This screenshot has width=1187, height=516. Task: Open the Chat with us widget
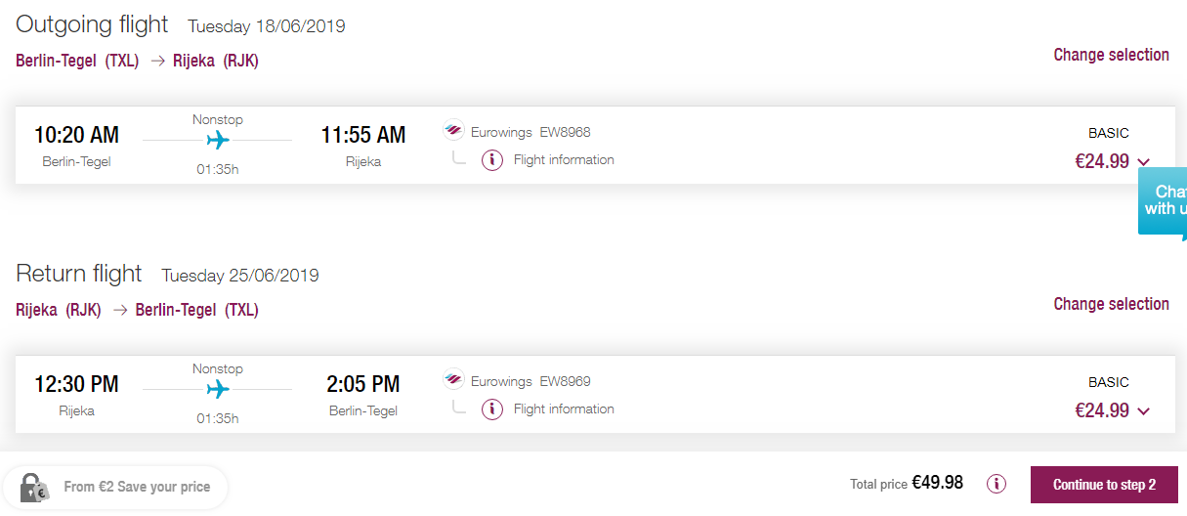point(1163,201)
